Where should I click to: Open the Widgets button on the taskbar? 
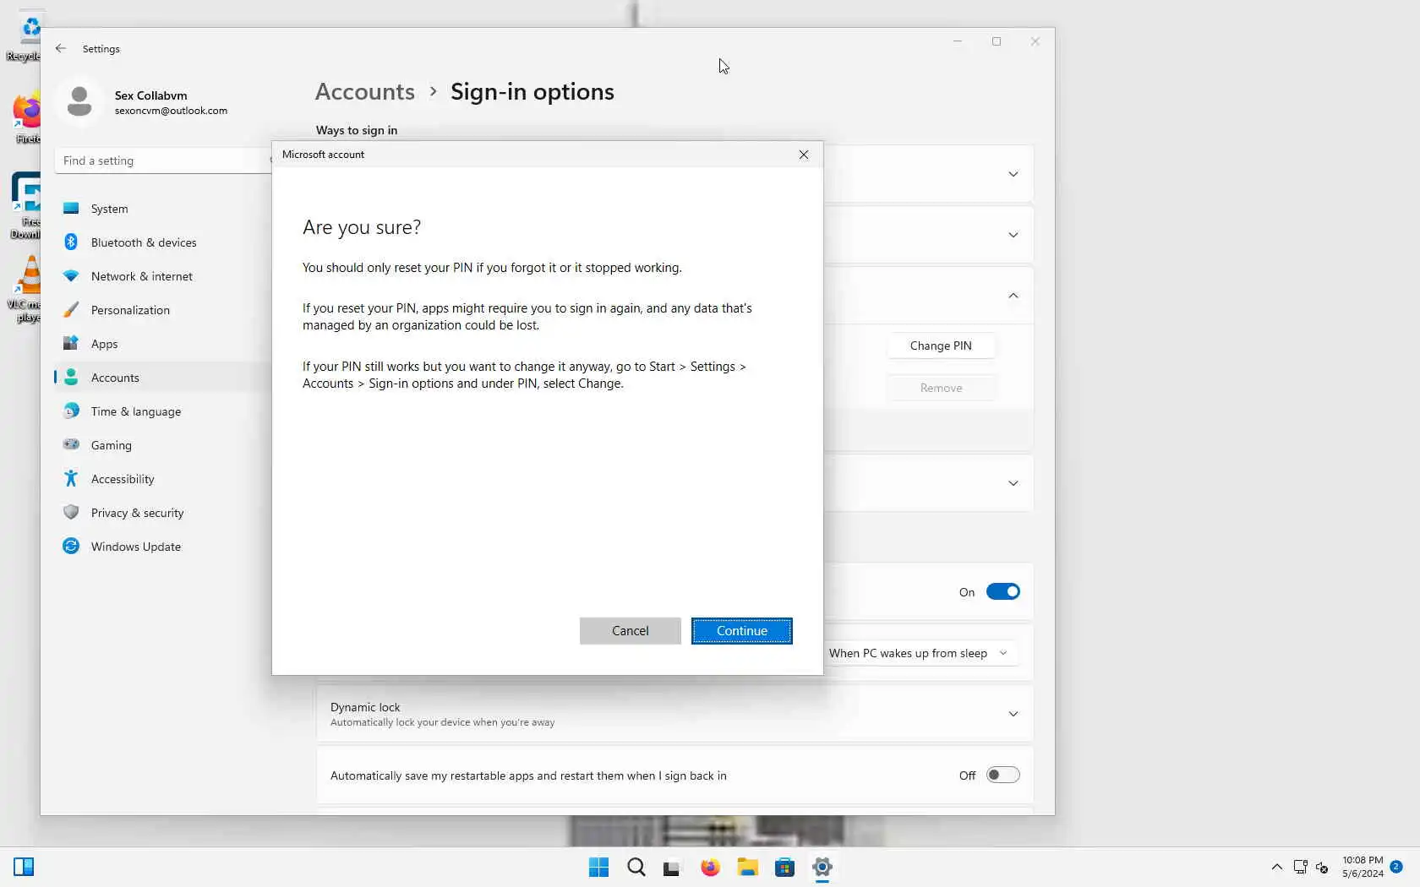(x=24, y=867)
